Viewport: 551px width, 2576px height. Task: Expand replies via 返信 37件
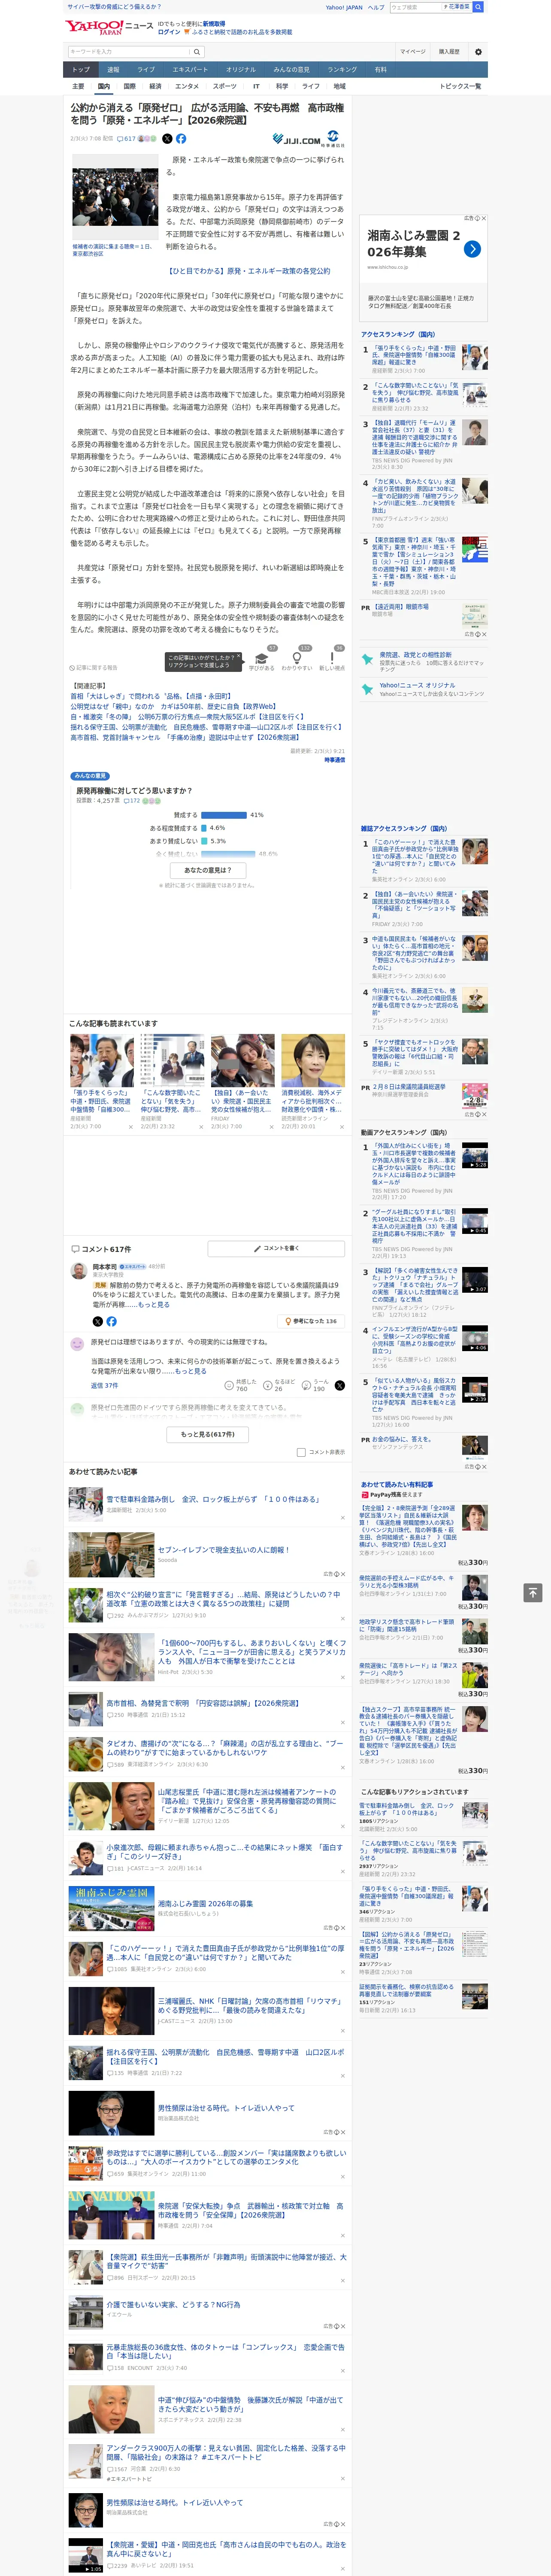104,1386
